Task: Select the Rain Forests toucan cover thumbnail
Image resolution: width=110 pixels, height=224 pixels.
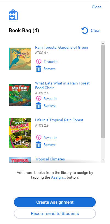Action: tap(20, 59)
